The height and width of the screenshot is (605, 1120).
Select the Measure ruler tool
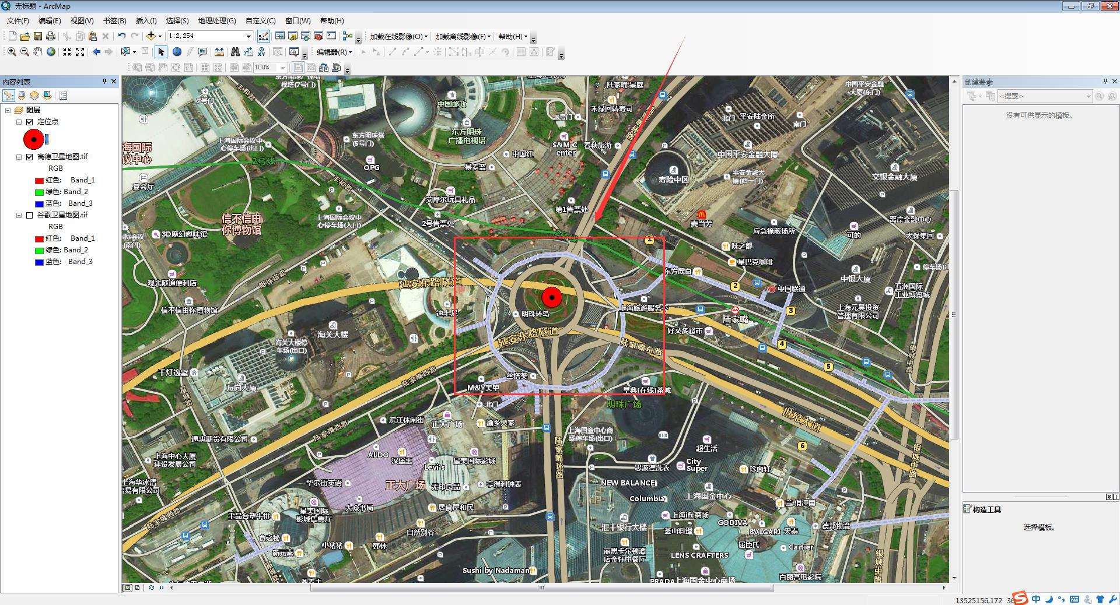click(219, 52)
